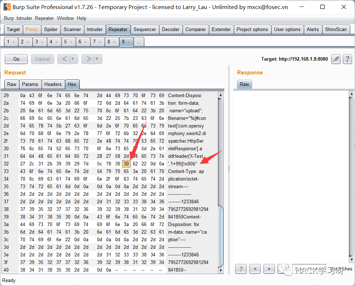Go back in request history

pos(64,59)
